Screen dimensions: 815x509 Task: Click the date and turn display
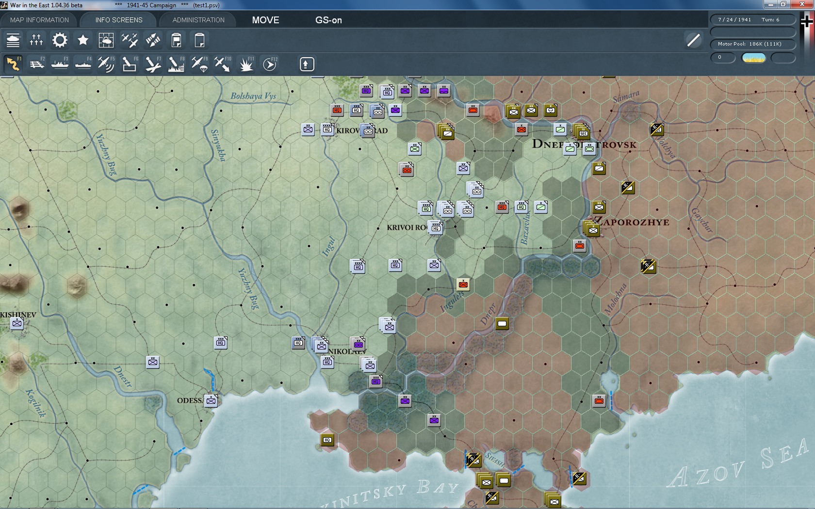click(753, 20)
